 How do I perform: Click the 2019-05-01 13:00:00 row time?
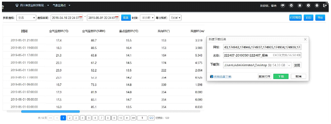[24, 70]
